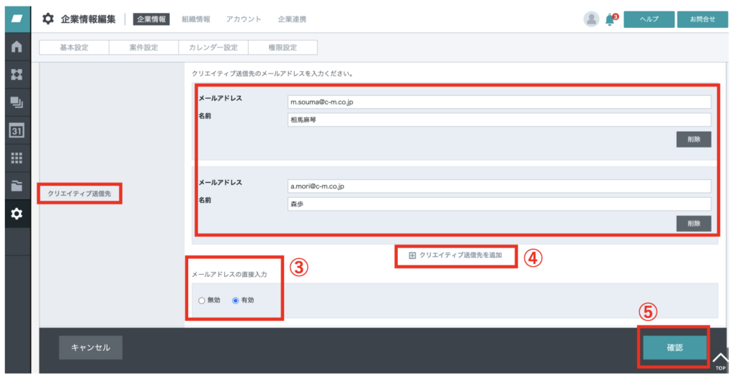Click the settings gear sidebar icon
Viewport: 738px width, 377px height.
coord(17,214)
